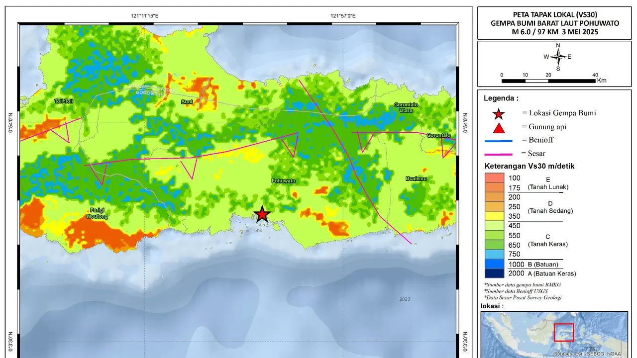
Task: Select the dark blue 2000 Batuan Keras swatch
Action: click(x=495, y=273)
